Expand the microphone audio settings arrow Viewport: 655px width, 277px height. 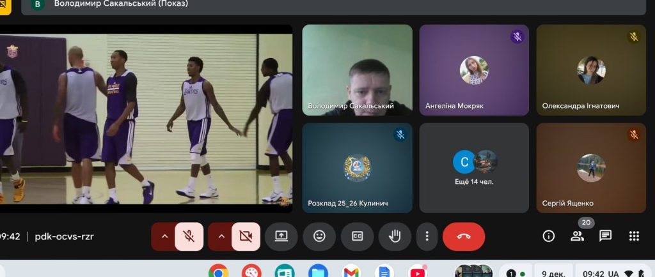tap(164, 236)
